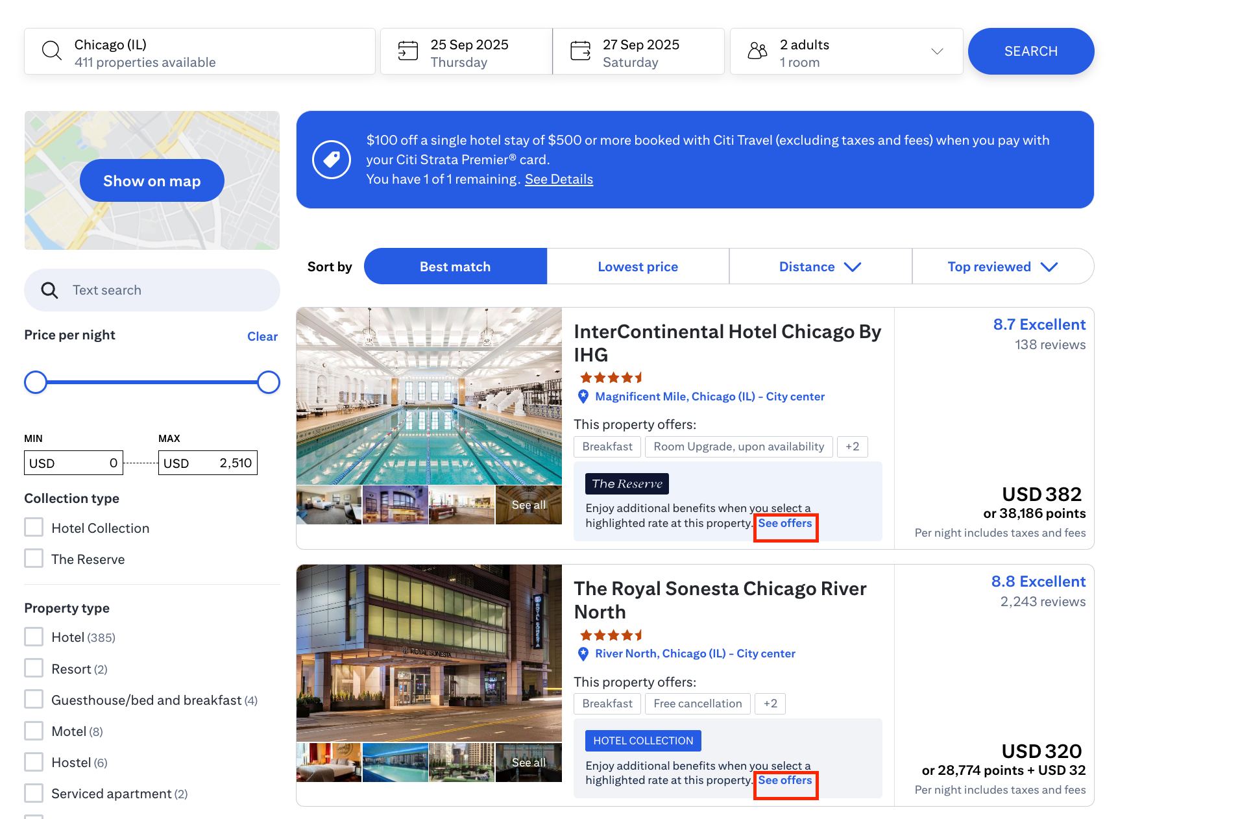Expand +2 more offers for Royal Sonesta

pos(770,703)
